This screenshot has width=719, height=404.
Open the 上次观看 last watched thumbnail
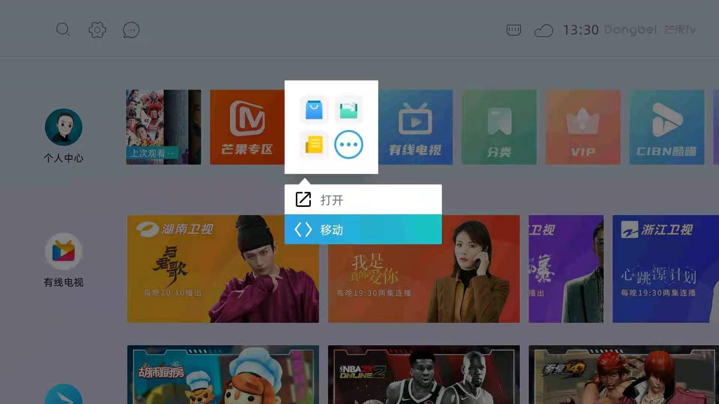[163, 127]
